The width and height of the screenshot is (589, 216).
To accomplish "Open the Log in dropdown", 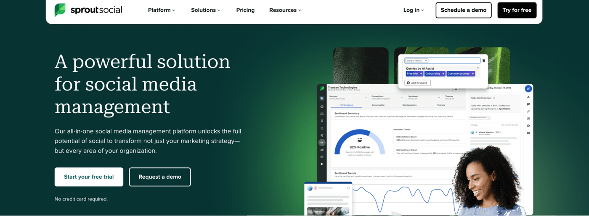I will click(x=414, y=10).
